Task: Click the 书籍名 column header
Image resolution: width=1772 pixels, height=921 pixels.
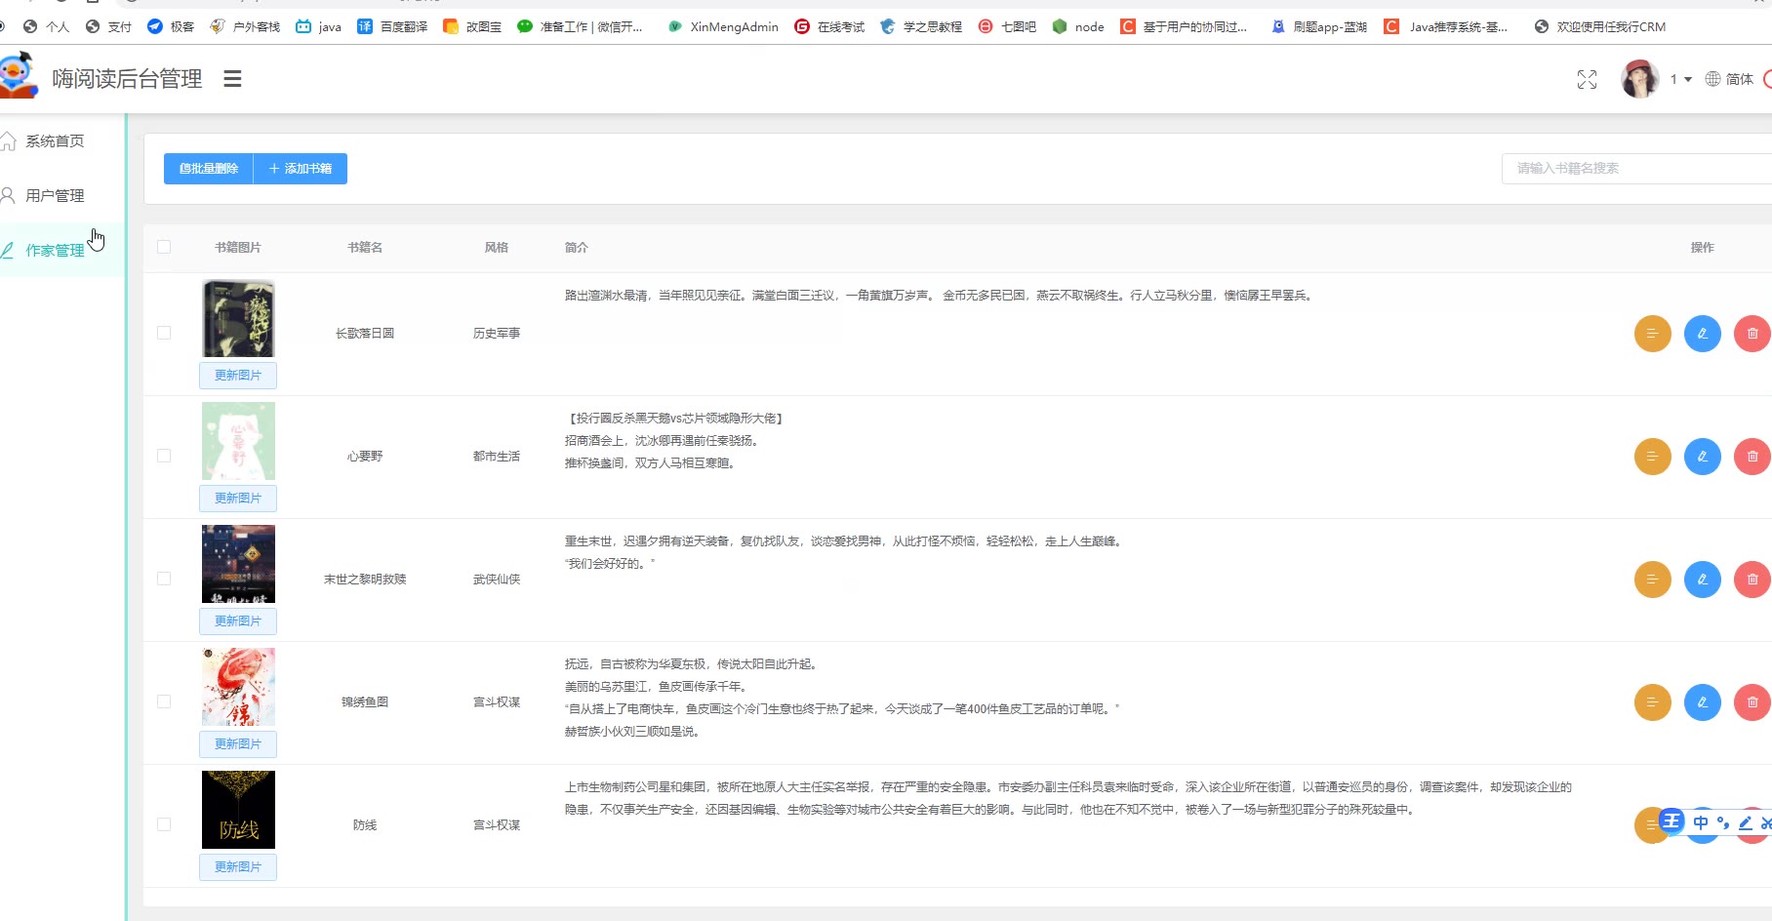Action: pyautogui.click(x=365, y=248)
